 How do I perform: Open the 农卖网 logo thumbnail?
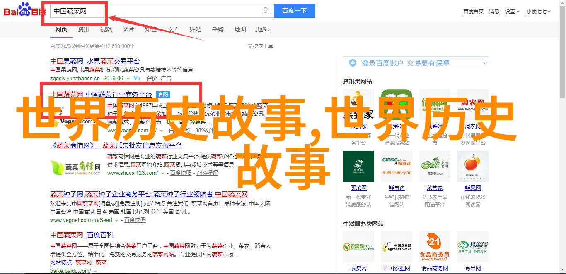coord(358,247)
